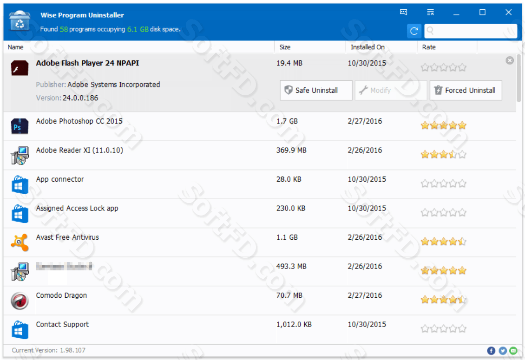Screen dimensions: 525x360
Task: Click the 70.7 MB size value
Action: click(289, 296)
